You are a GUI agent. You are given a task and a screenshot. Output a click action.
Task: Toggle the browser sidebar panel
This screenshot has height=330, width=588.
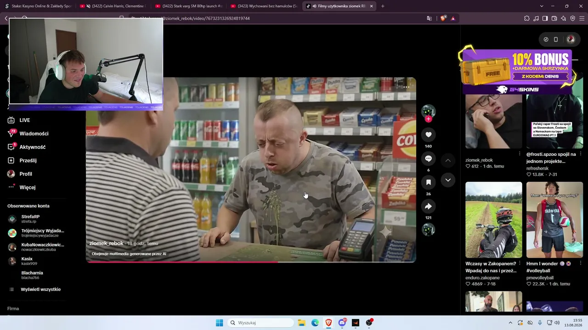coord(545,18)
